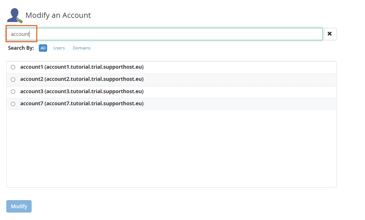This screenshot has width=365, height=220.
Task: Click inside the account search field
Action: click(x=152, y=34)
